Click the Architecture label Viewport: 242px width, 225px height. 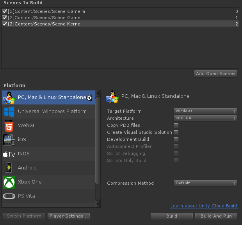pyautogui.click(x=120, y=118)
